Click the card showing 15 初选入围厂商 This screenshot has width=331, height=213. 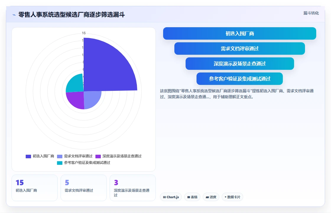pyautogui.click(x=35, y=188)
